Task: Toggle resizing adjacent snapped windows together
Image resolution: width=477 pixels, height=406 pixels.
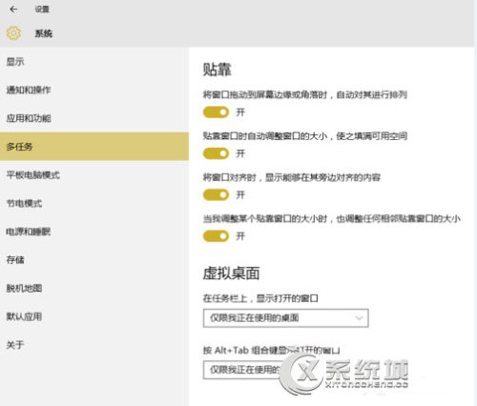Action: (x=216, y=236)
